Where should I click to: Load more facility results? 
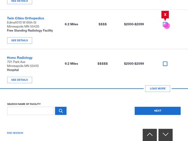point(158,89)
